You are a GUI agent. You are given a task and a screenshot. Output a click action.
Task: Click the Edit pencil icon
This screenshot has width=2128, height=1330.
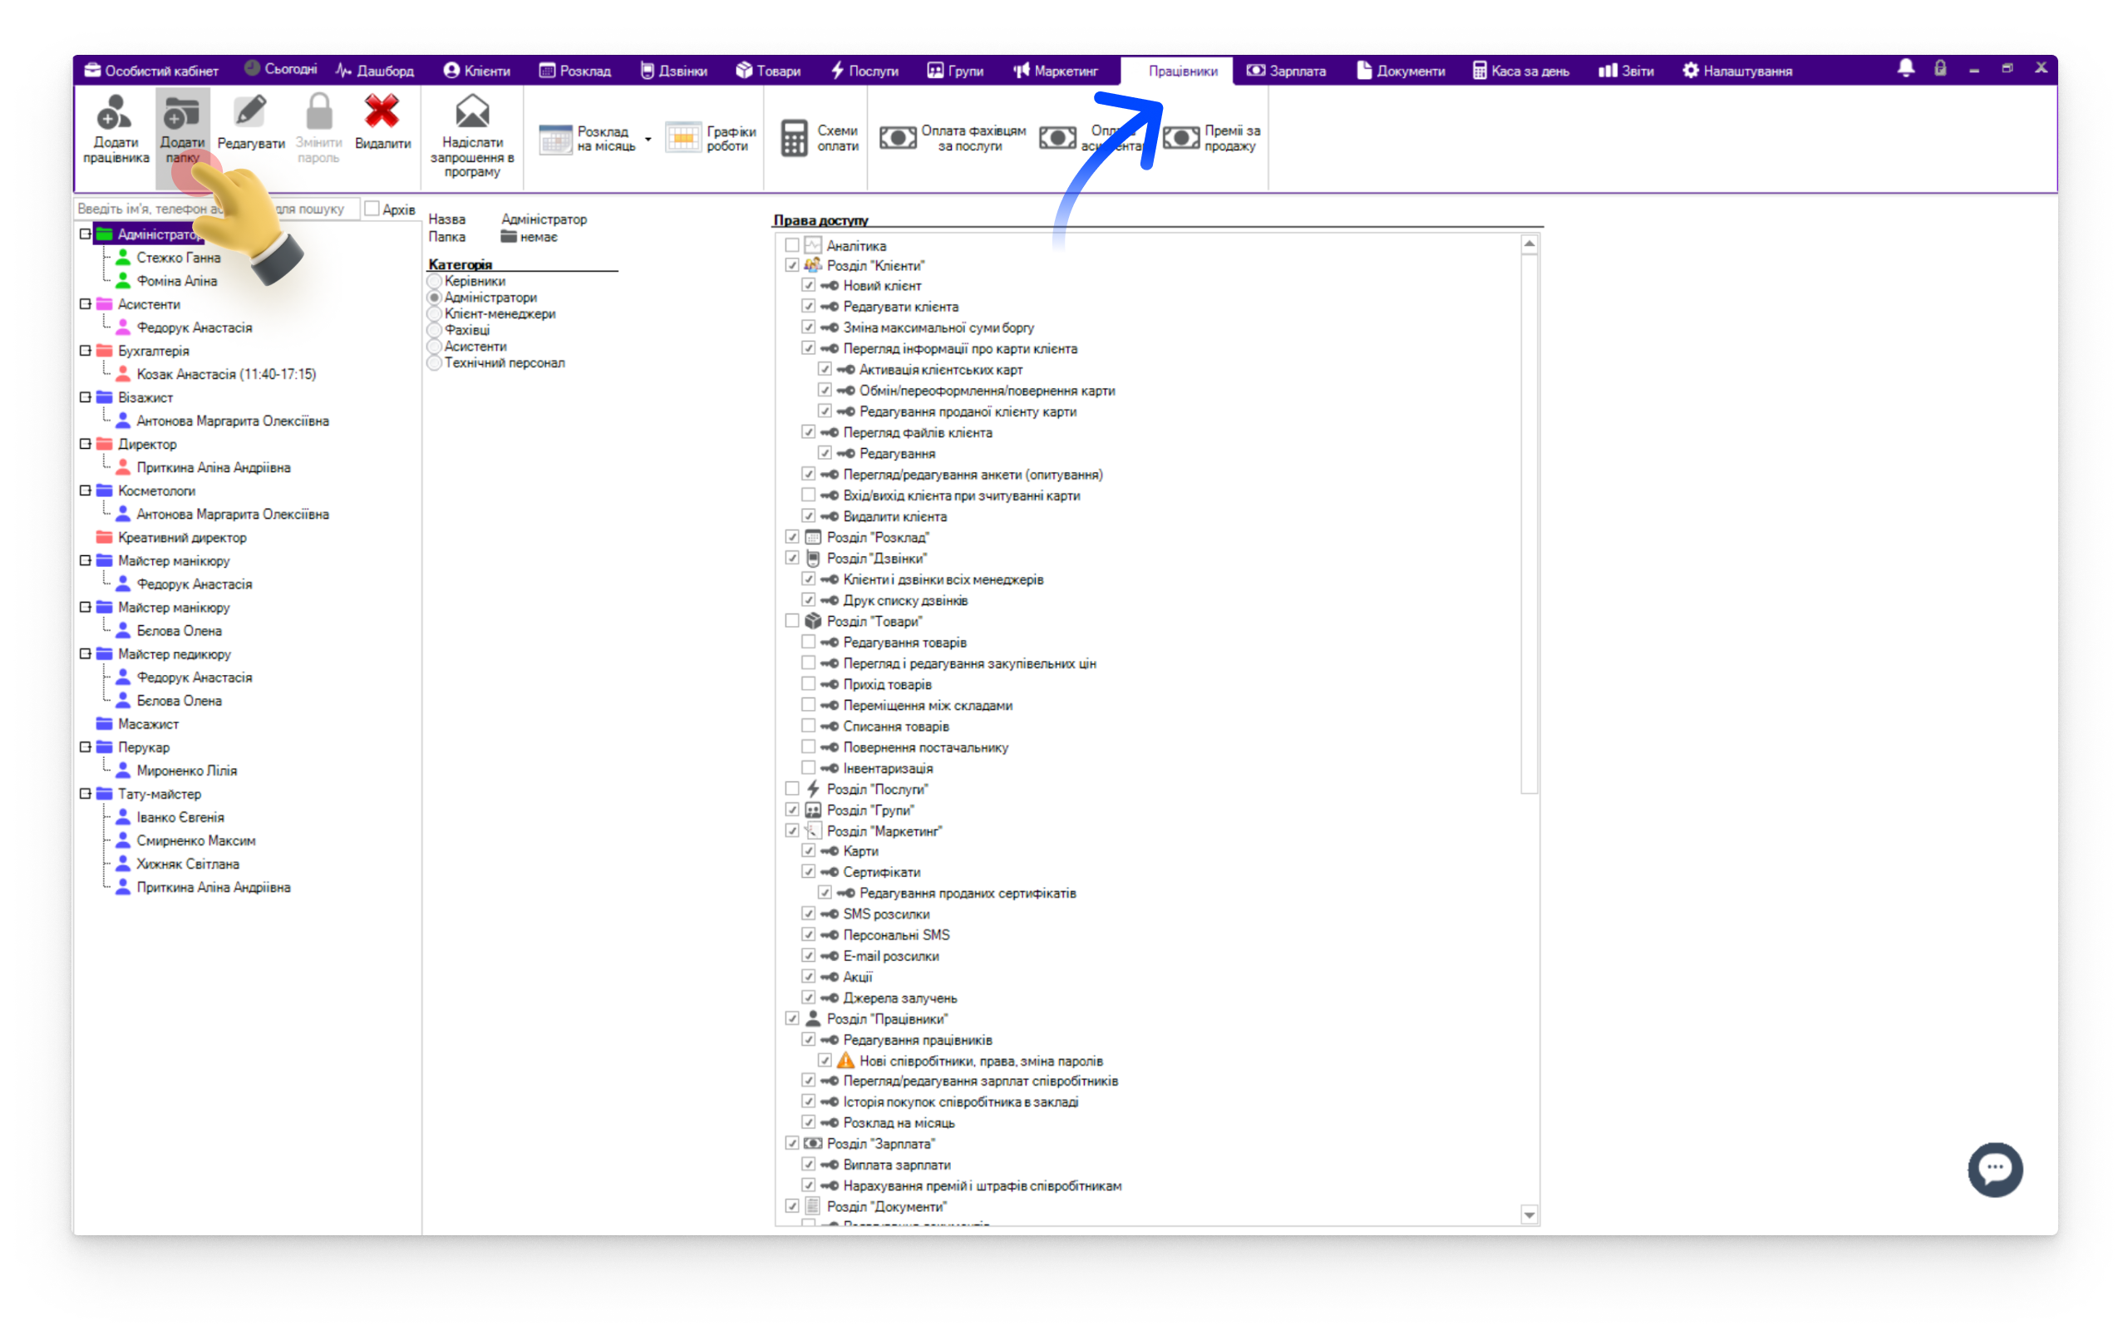250,112
